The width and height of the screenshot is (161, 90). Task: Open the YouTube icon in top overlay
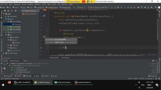84,1
